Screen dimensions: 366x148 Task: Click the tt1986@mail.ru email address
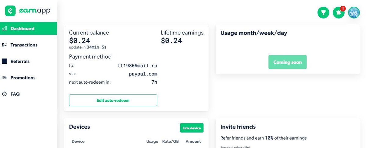[x=137, y=66]
